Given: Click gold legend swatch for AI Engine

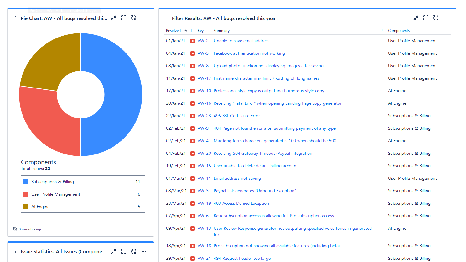Looking at the screenshot, I should pyautogui.click(x=26, y=207).
